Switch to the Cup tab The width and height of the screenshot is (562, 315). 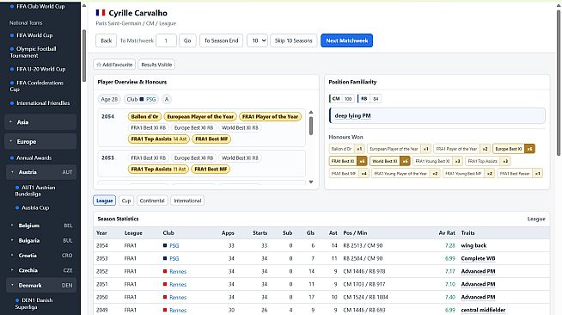[x=126, y=201]
